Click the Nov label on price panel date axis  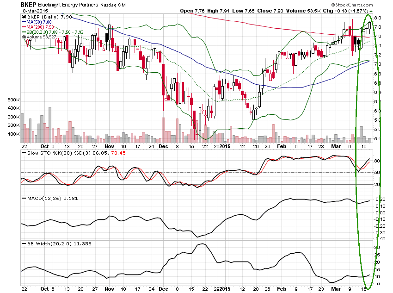pos(109,146)
